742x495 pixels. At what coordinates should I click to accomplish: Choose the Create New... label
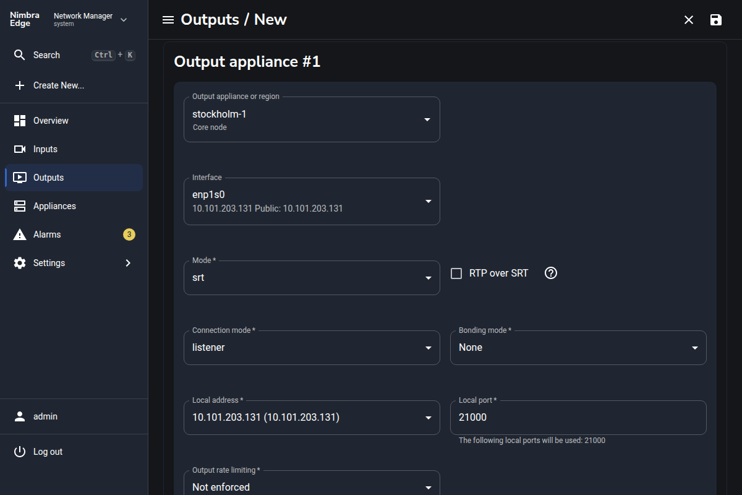[59, 85]
